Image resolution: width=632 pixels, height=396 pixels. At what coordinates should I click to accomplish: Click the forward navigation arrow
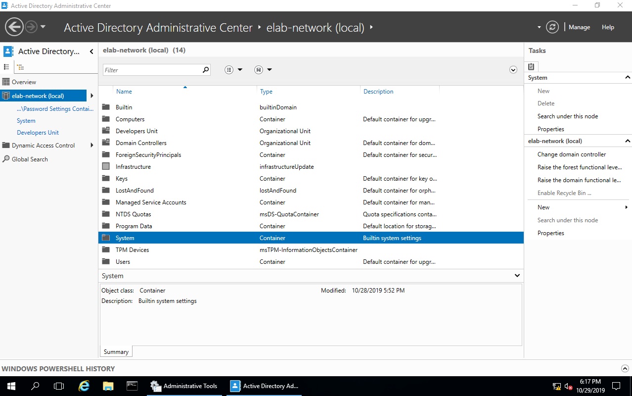(31, 27)
